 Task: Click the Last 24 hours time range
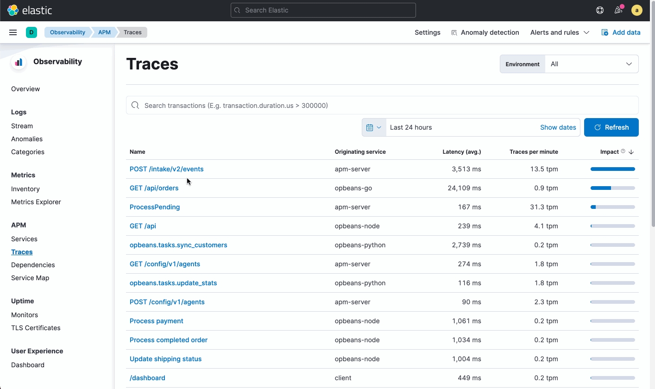(x=411, y=127)
